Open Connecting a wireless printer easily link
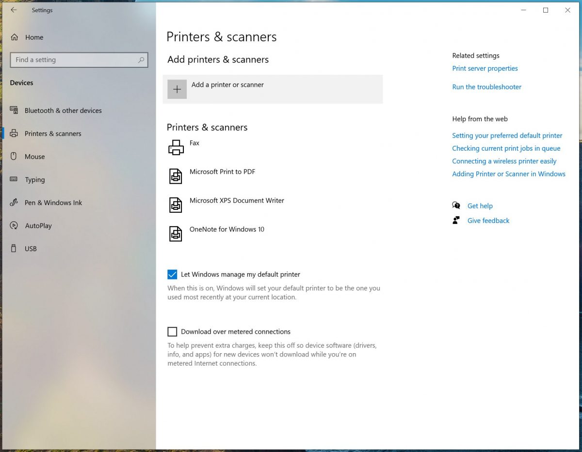The image size is (582, 452). [504, 161]
